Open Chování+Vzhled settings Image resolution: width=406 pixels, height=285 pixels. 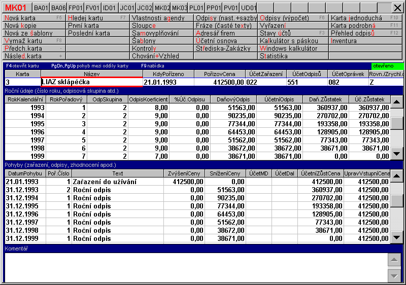coord(161,56)
